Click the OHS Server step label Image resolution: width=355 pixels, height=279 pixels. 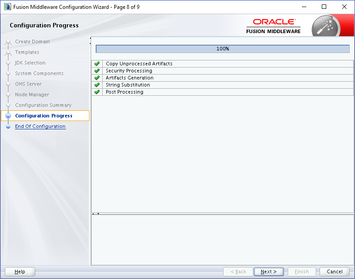[x=28, y=84]
